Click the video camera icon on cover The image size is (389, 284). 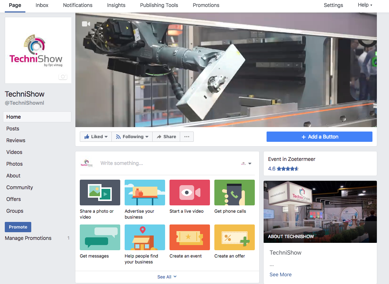click(86, 24)
